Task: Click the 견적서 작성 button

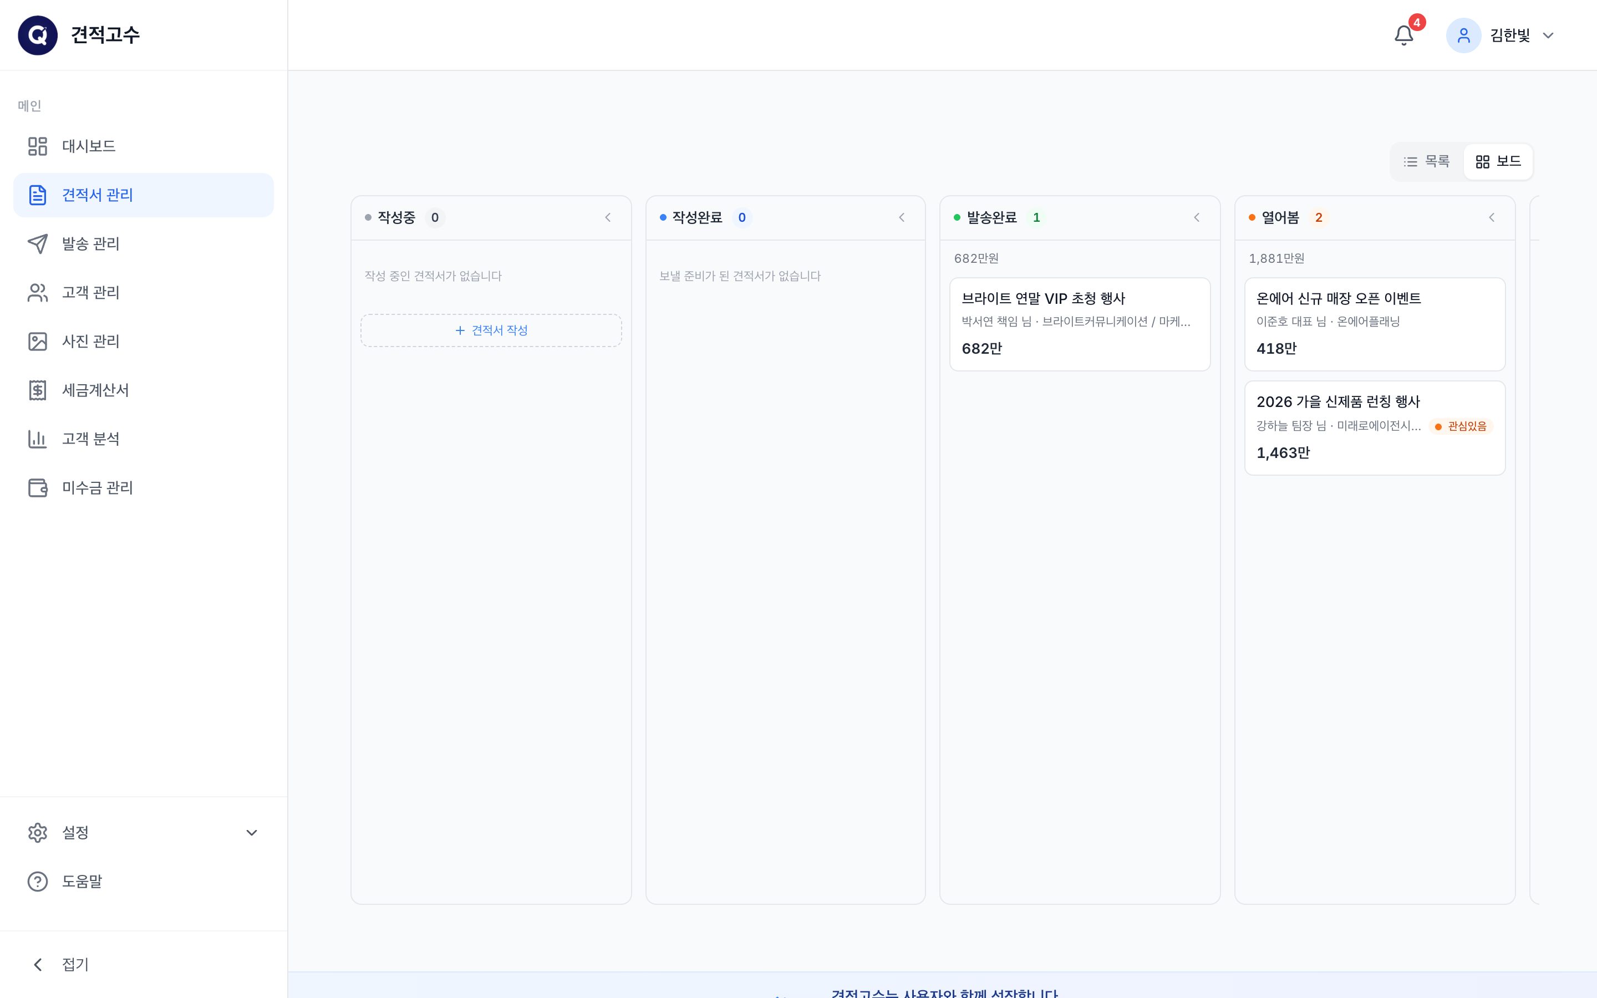Action: 491,330
